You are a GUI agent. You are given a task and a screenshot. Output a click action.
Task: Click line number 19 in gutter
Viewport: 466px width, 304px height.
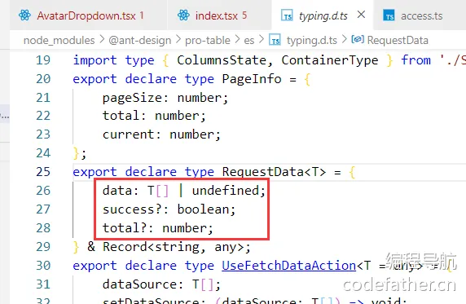(x=43, y=60)
